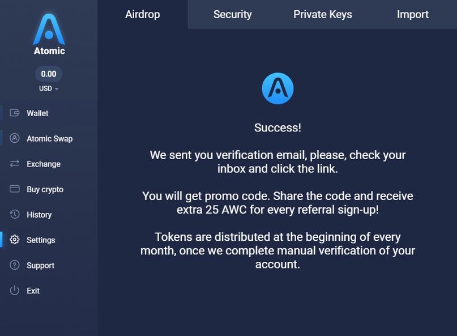
Task: Click the Buy crypto card icon
Action: 15,189
